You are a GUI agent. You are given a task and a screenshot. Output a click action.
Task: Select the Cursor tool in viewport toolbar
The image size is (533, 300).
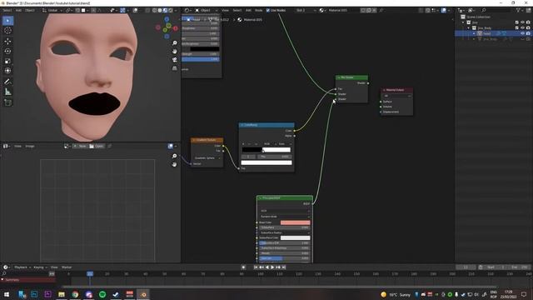7,31
